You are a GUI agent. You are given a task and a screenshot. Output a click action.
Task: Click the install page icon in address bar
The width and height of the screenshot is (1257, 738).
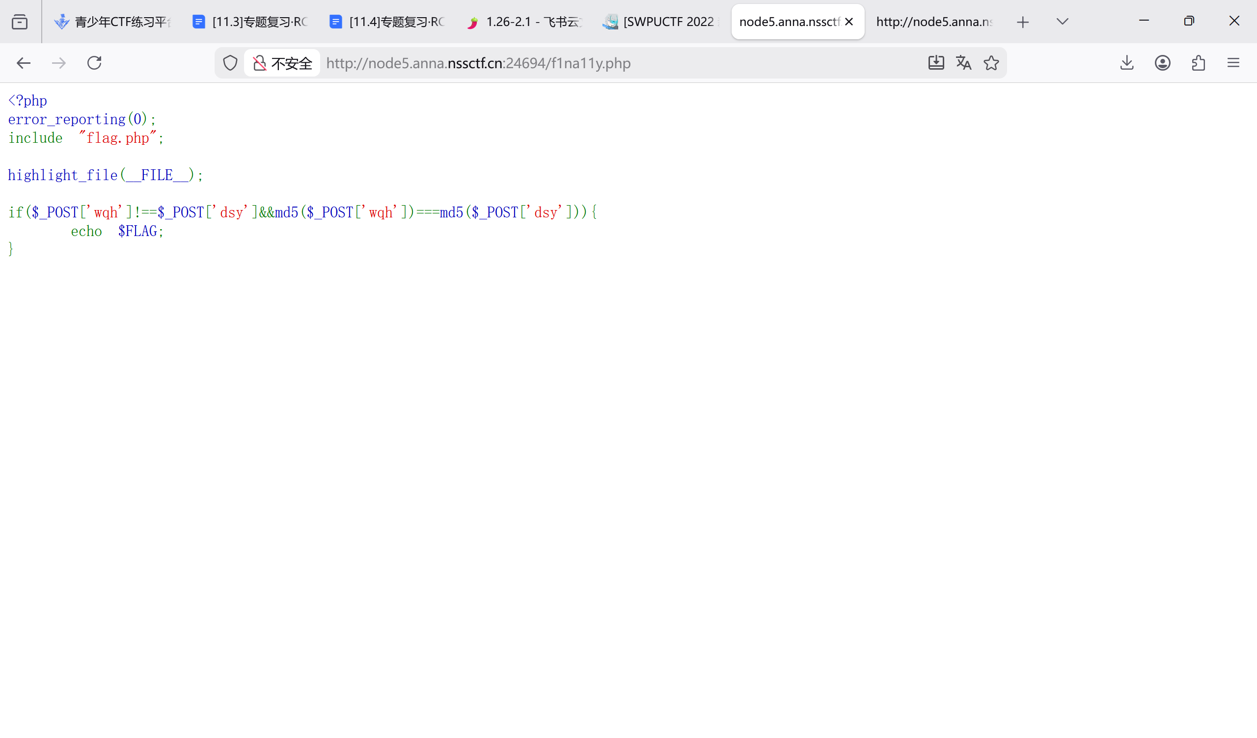click(x=936, y=63)
